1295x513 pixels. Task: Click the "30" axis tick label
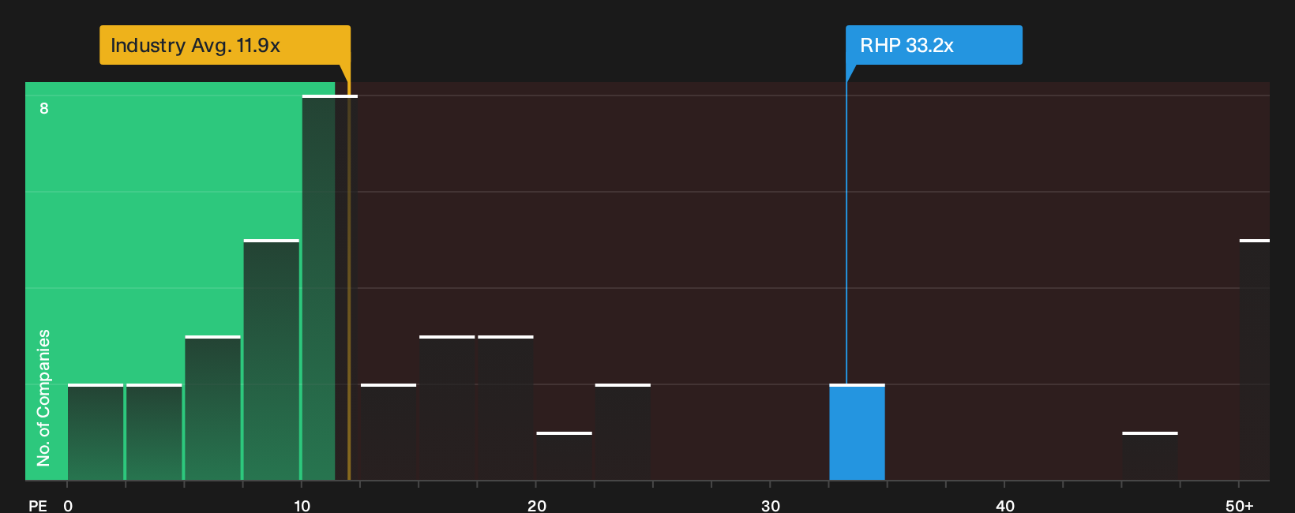(x=771, y=505)
